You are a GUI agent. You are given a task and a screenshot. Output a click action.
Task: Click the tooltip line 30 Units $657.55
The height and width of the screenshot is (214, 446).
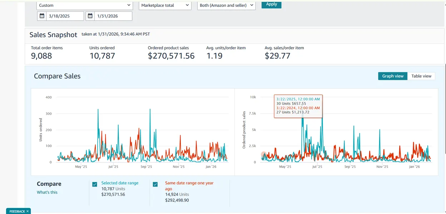point(292,103)
